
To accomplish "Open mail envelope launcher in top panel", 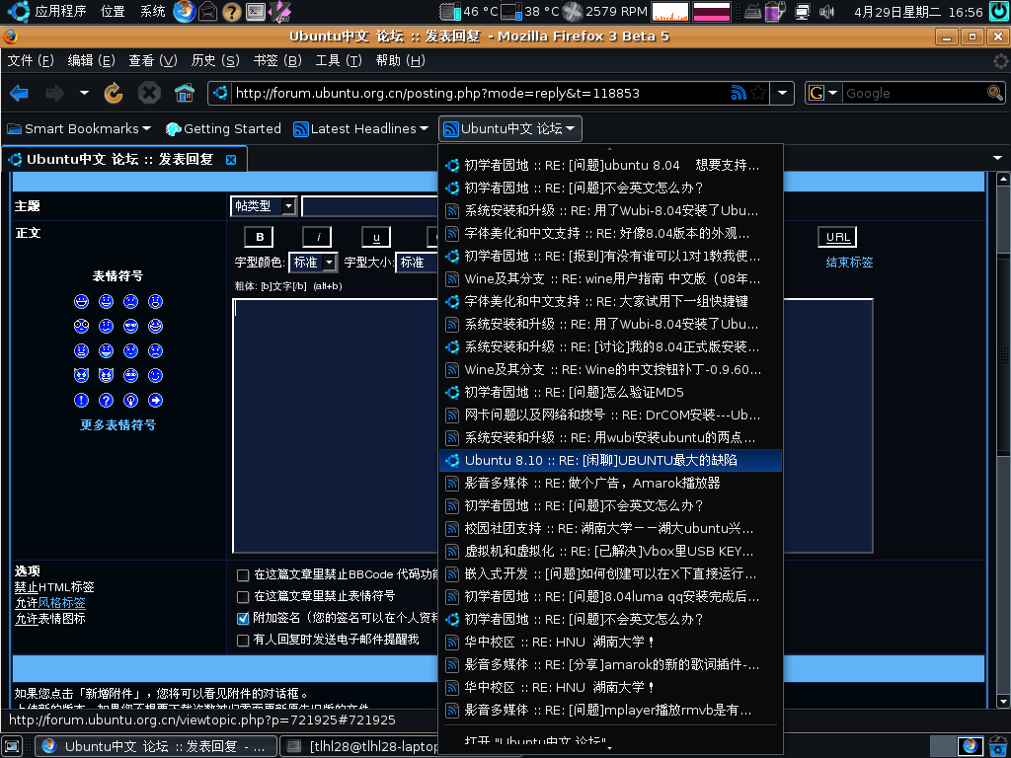I will point(207,11).
